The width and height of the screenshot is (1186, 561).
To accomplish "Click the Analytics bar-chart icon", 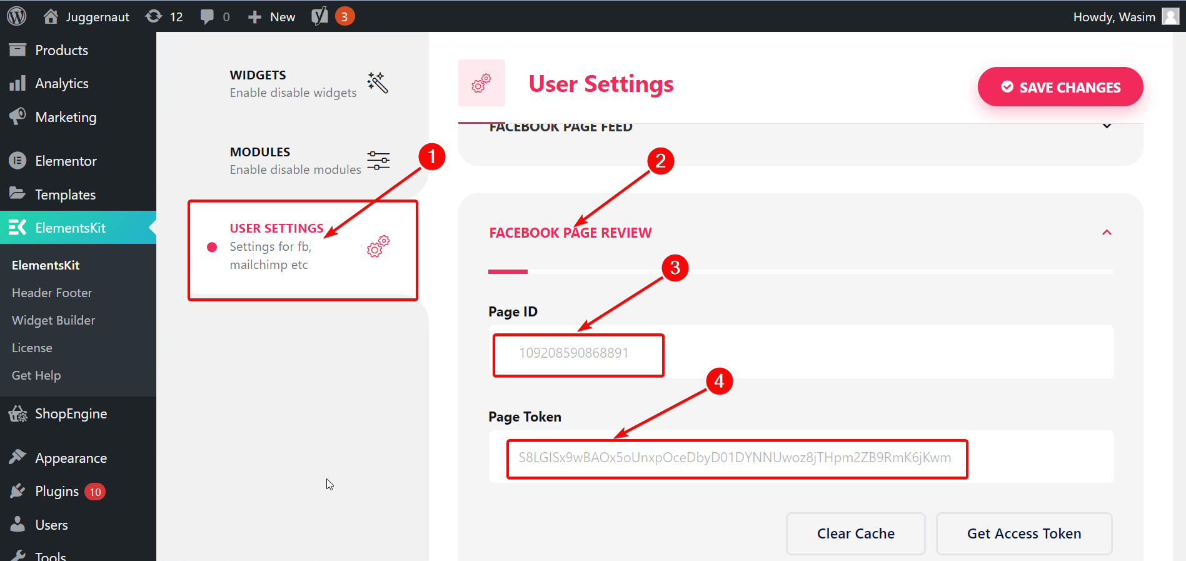I will (x=18, y=83).
